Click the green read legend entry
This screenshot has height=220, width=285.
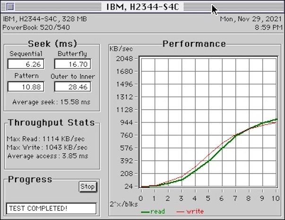click(x=153, y=211)
